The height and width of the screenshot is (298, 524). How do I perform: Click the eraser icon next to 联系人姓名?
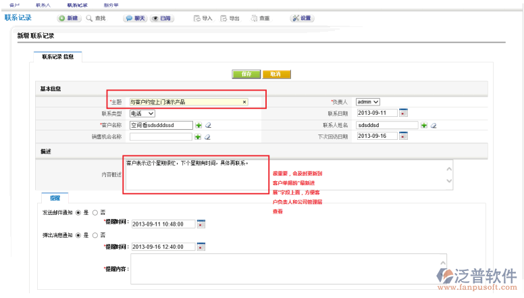[x=434, y=126]
